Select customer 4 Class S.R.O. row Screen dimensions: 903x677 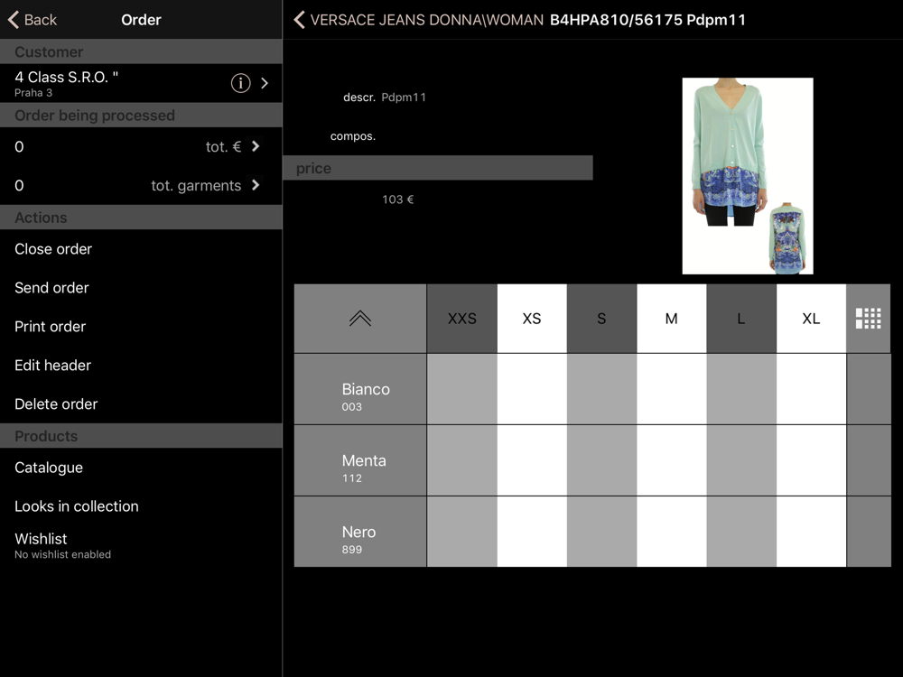[141, 83]
